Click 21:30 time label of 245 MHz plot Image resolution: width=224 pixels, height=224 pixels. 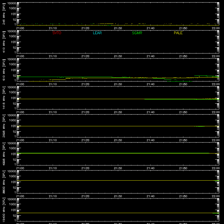click(118, 28)
